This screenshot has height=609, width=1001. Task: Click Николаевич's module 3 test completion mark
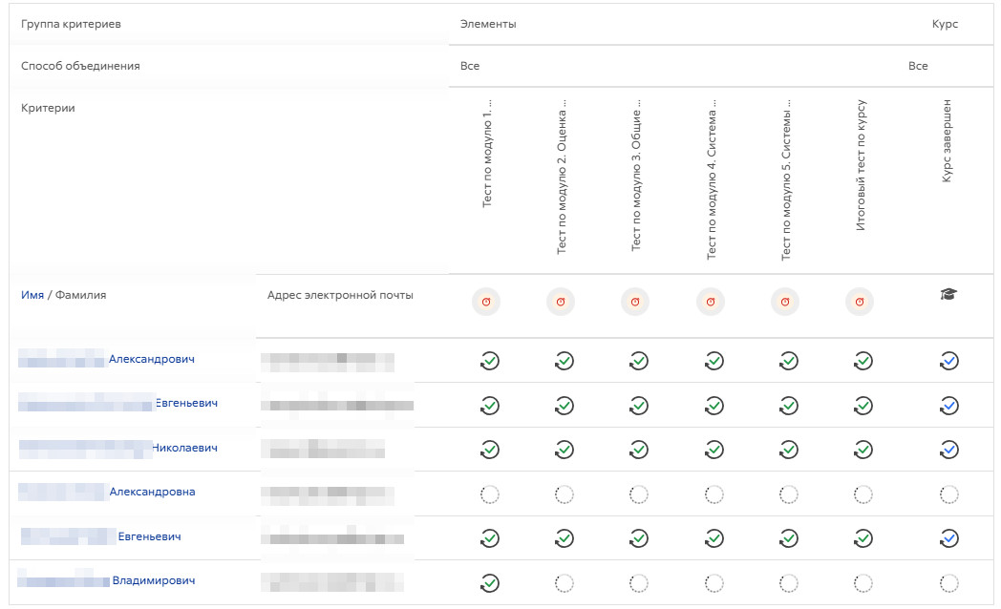(638, 450)
